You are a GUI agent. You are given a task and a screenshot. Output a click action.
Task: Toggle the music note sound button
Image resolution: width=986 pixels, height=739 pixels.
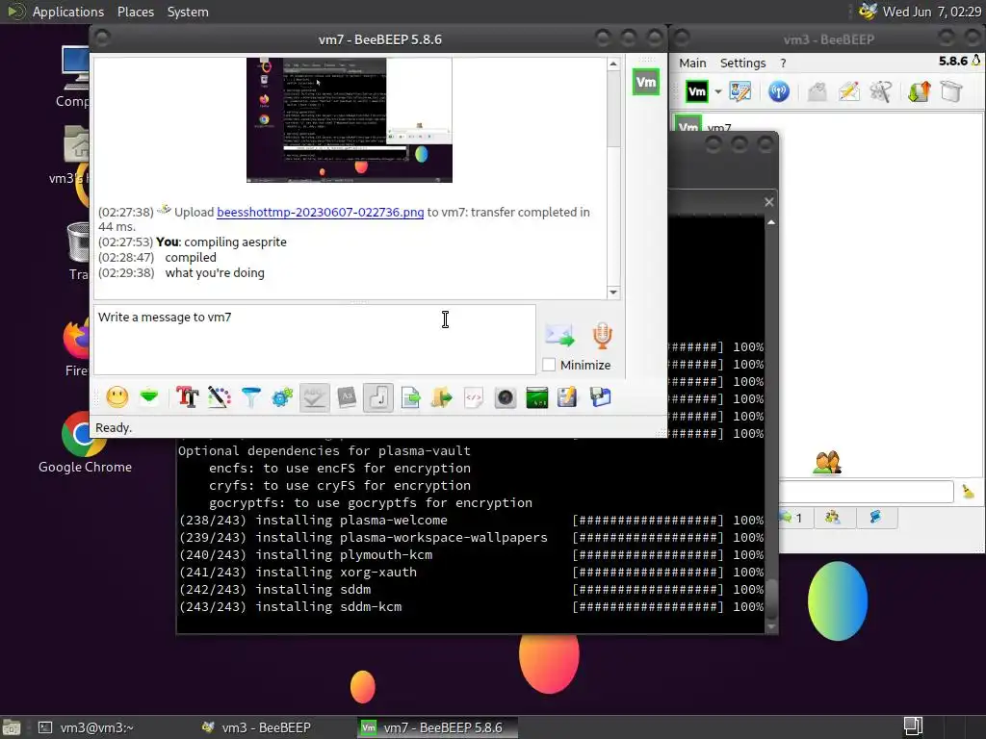click(377, 397)
